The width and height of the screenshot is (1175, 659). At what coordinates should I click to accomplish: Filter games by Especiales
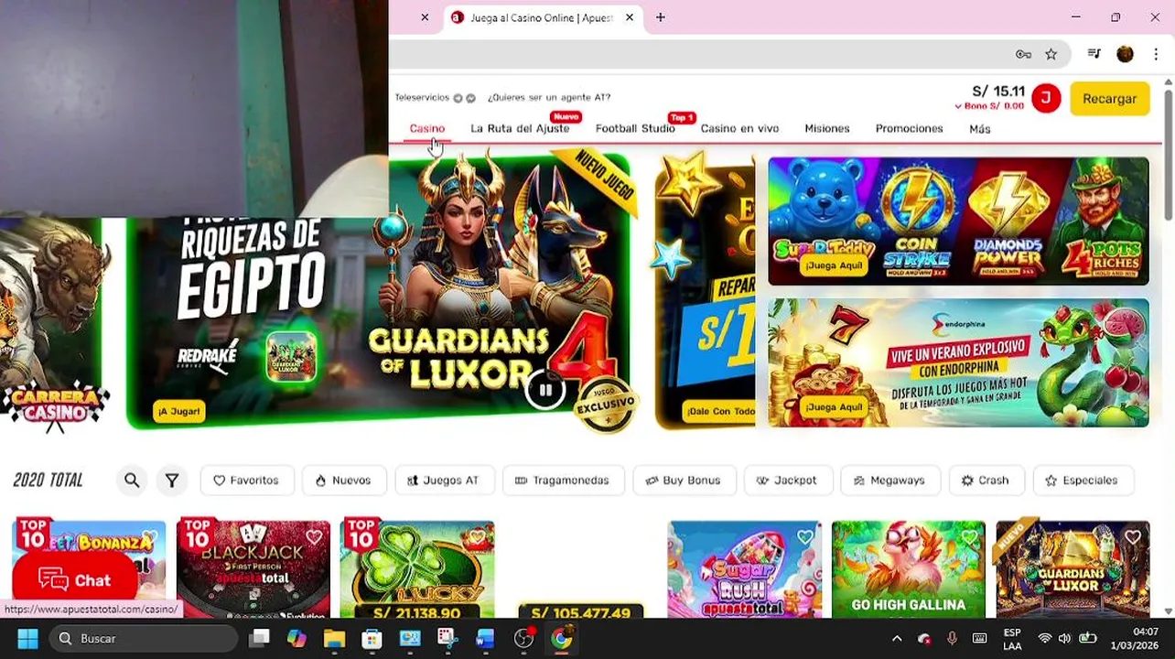1083,481
